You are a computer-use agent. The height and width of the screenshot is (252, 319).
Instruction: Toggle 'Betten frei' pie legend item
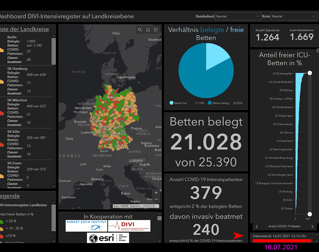[x=178, y=103]
